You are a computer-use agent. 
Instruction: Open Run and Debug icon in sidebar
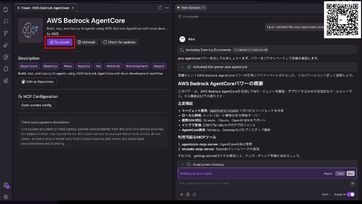6,45
